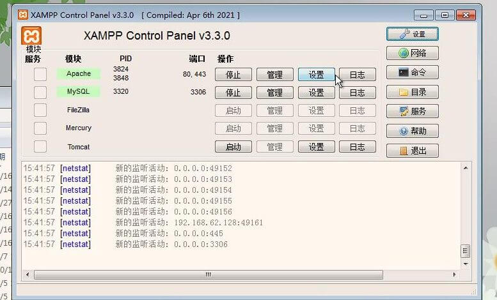Screen dimensions: 497x300
Task: Open Mercury 日志 logs button
Action: (x=358, y=128)
